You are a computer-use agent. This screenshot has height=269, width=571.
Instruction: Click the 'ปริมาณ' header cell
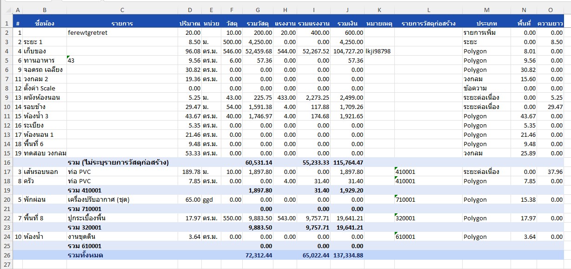[190, 23]
